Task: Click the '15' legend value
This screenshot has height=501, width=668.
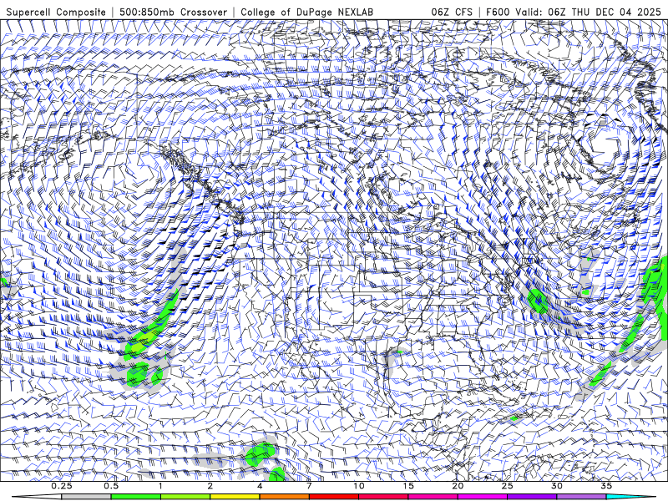Action: coord(408,486)
